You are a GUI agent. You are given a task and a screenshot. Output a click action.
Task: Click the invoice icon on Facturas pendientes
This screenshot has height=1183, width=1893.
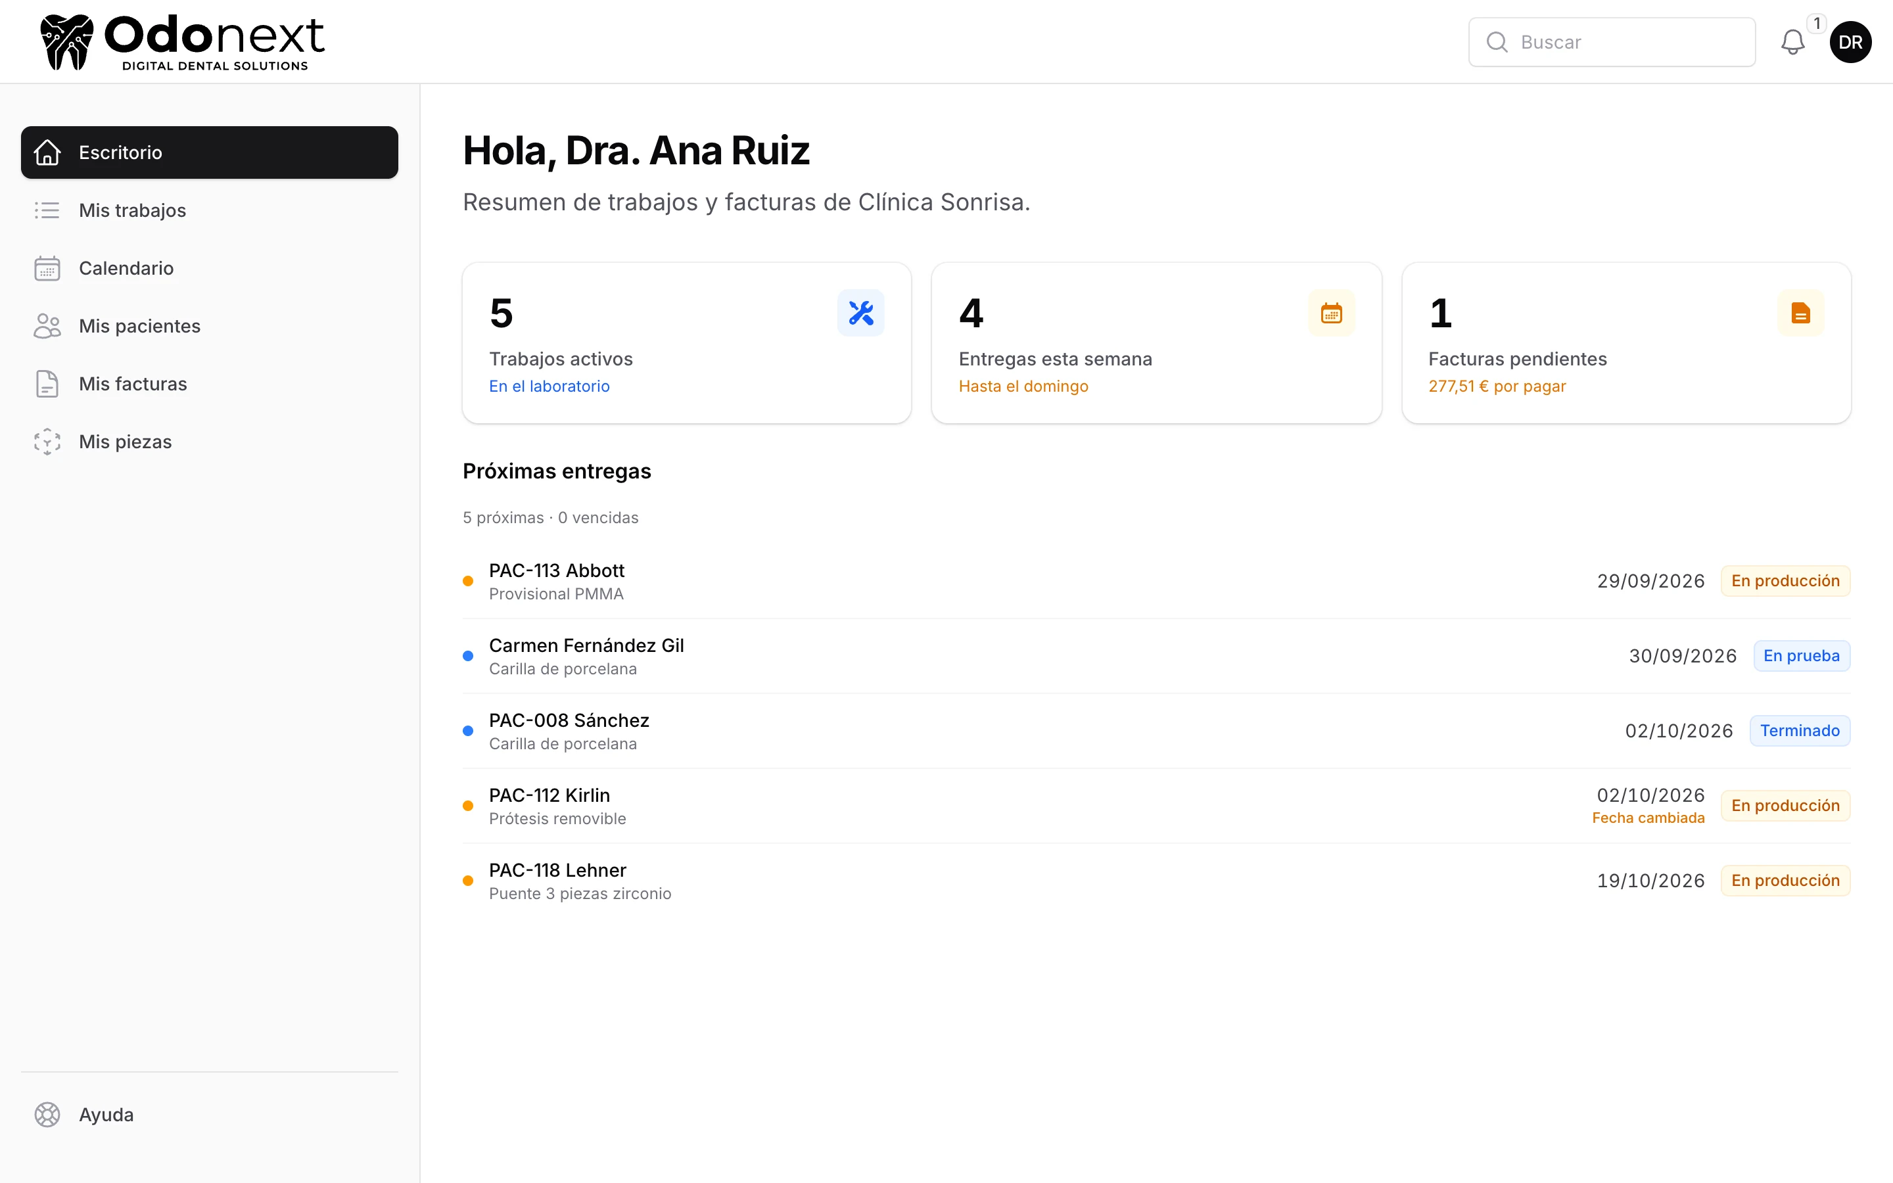(x=1801, y=313)
